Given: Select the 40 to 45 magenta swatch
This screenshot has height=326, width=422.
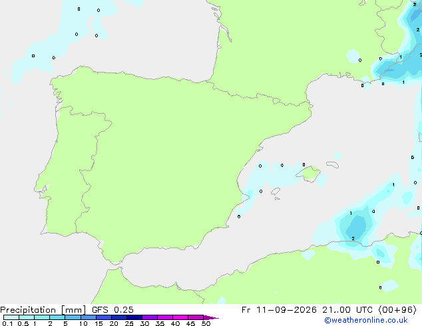Looking at the screenshot, I should 180,317.
